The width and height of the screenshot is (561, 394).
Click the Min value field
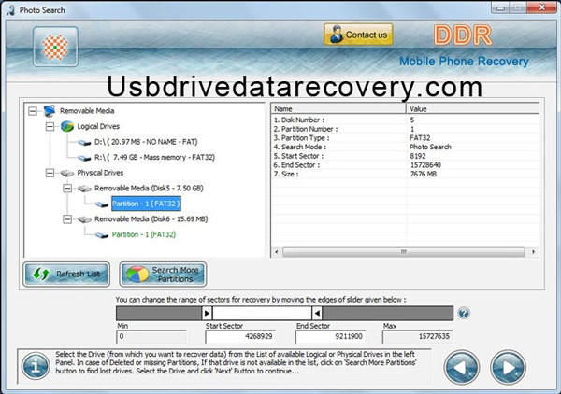click(x=151, y=336)
